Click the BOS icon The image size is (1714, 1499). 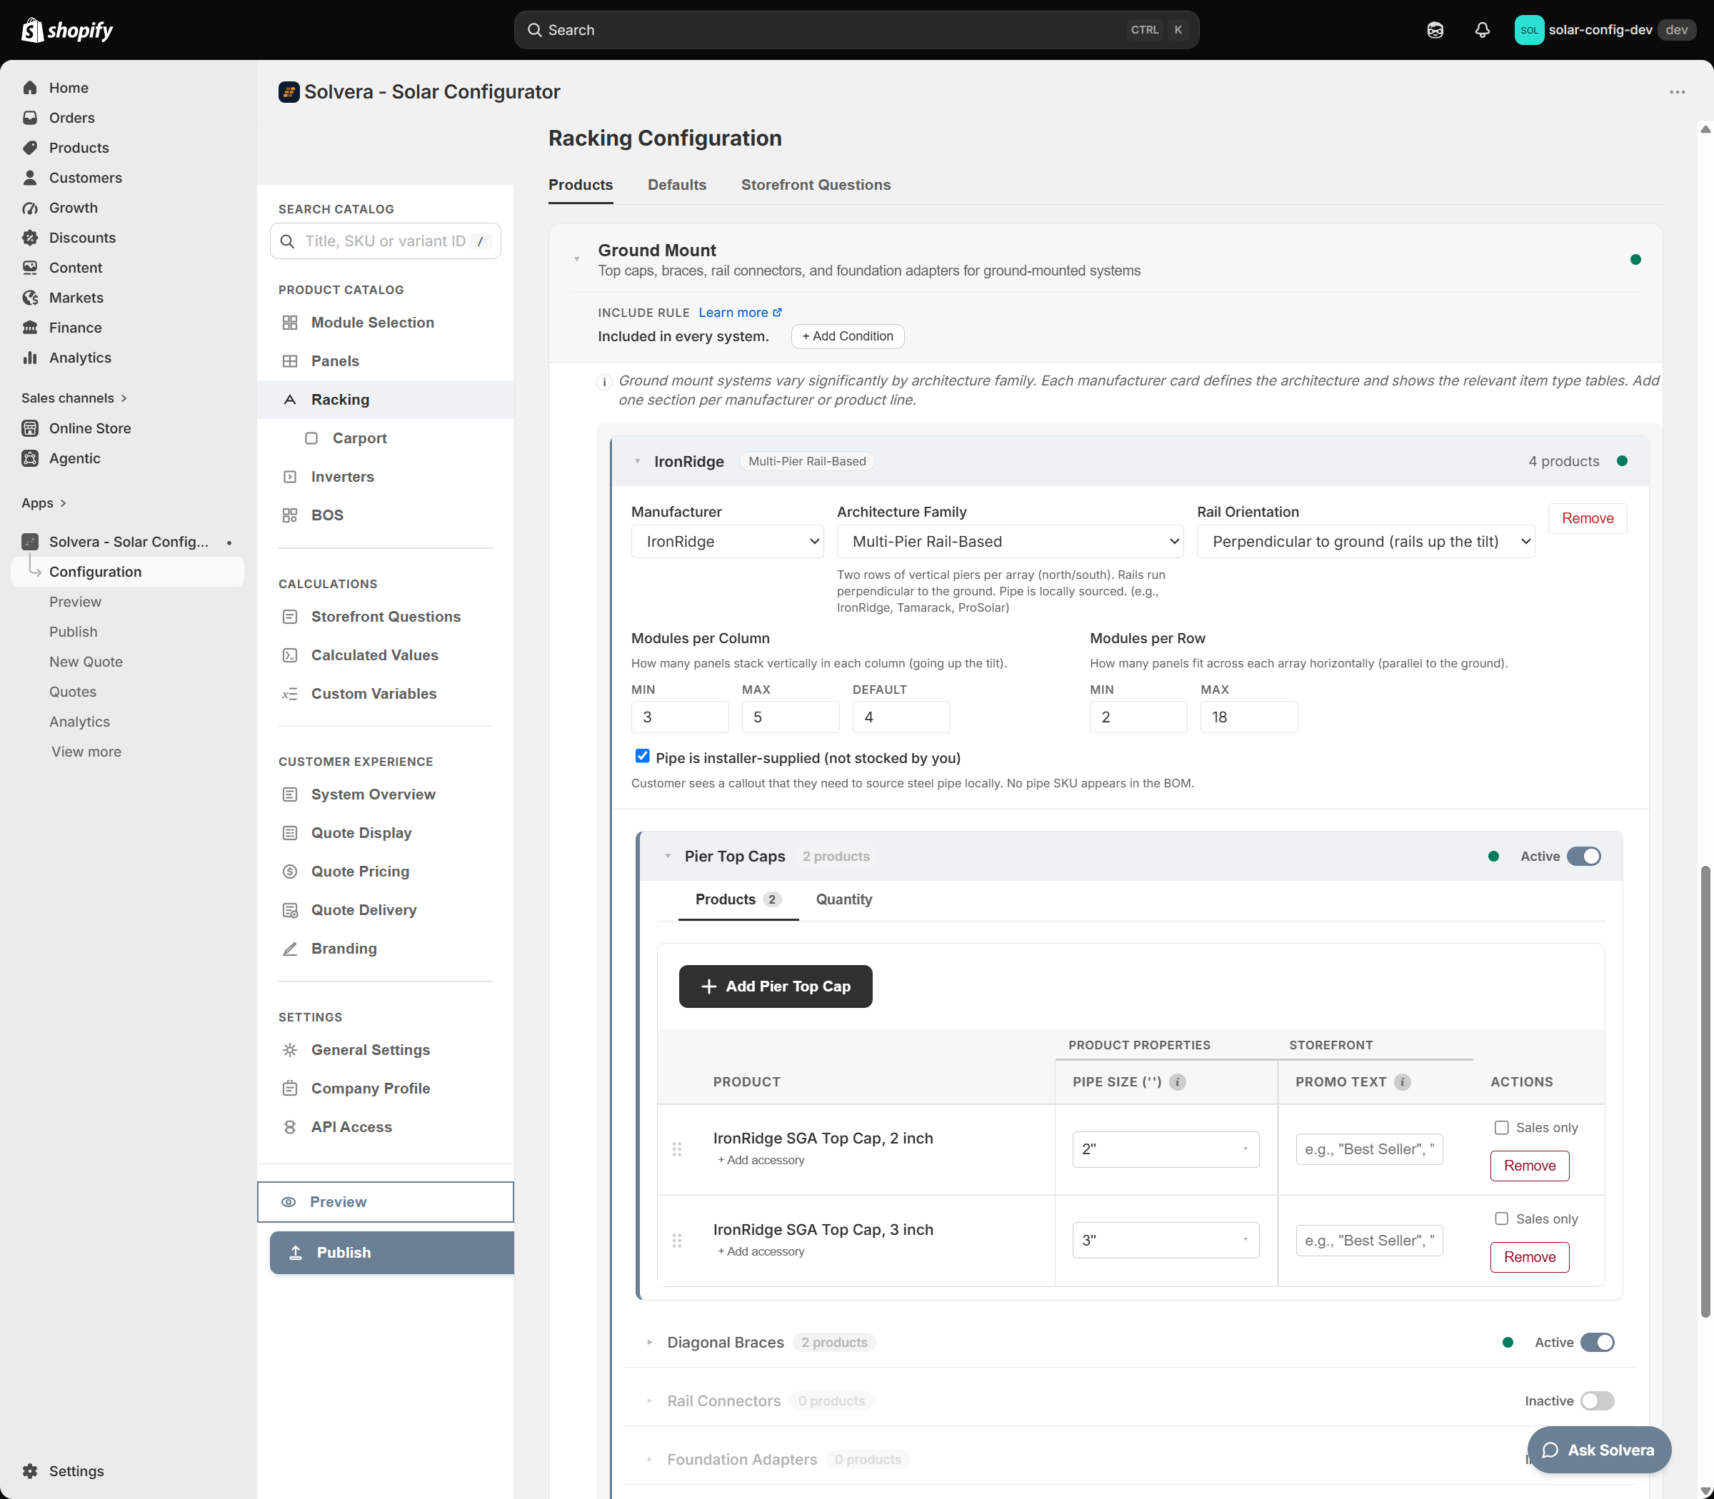click(289, 515)
